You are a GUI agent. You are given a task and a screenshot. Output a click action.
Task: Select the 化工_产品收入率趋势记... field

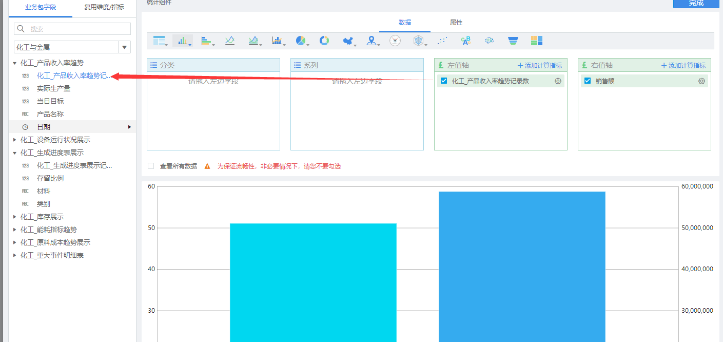pyautogui.click(x=74, y=75)
